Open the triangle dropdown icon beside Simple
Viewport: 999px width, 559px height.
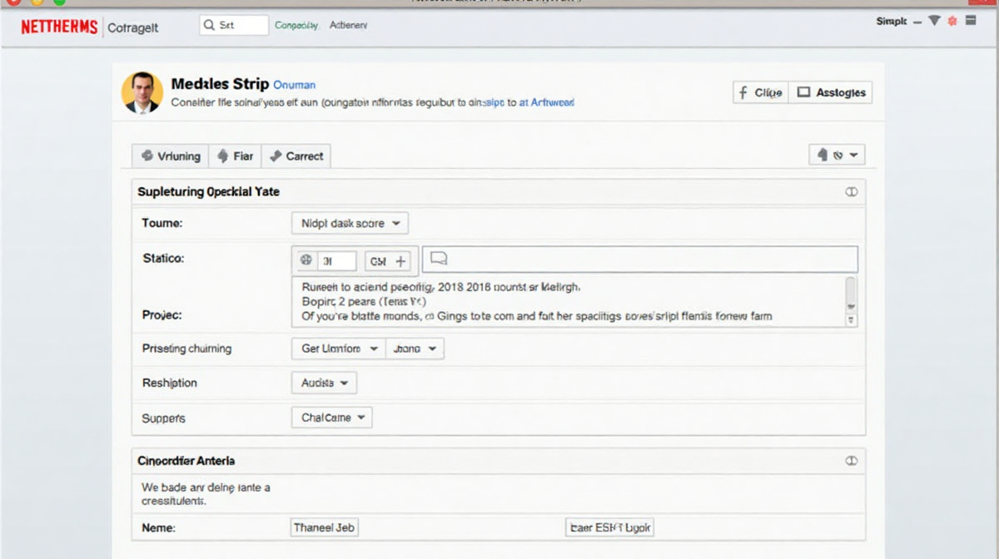[934, 22]
